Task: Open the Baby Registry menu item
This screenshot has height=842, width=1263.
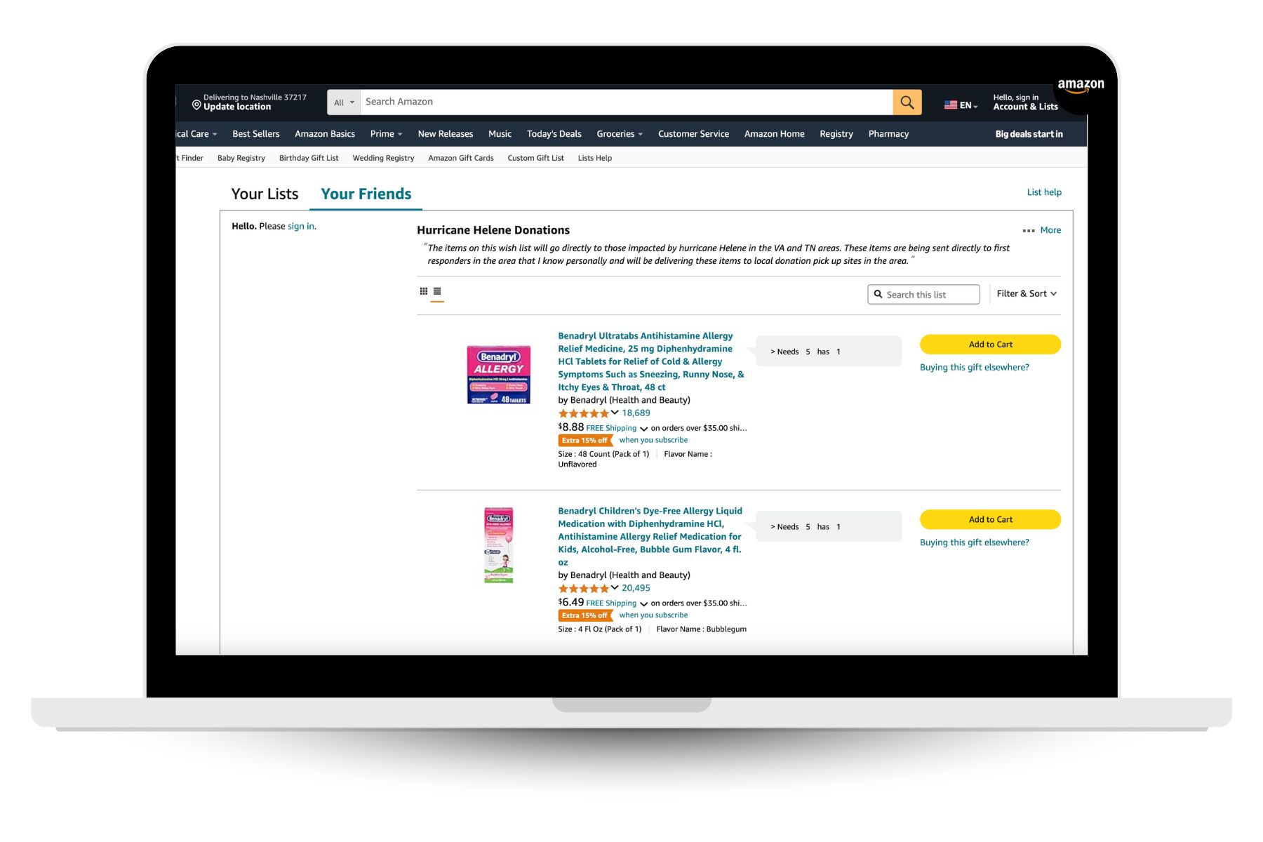Action: coord(241,158)
